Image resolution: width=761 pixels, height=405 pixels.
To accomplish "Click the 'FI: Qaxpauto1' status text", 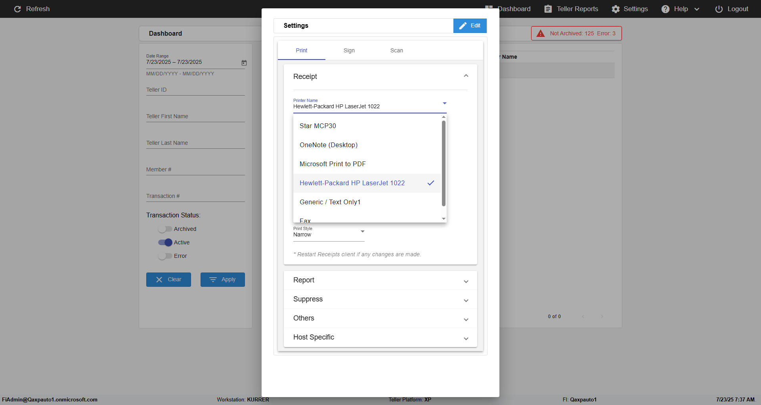I will (579, 399).
